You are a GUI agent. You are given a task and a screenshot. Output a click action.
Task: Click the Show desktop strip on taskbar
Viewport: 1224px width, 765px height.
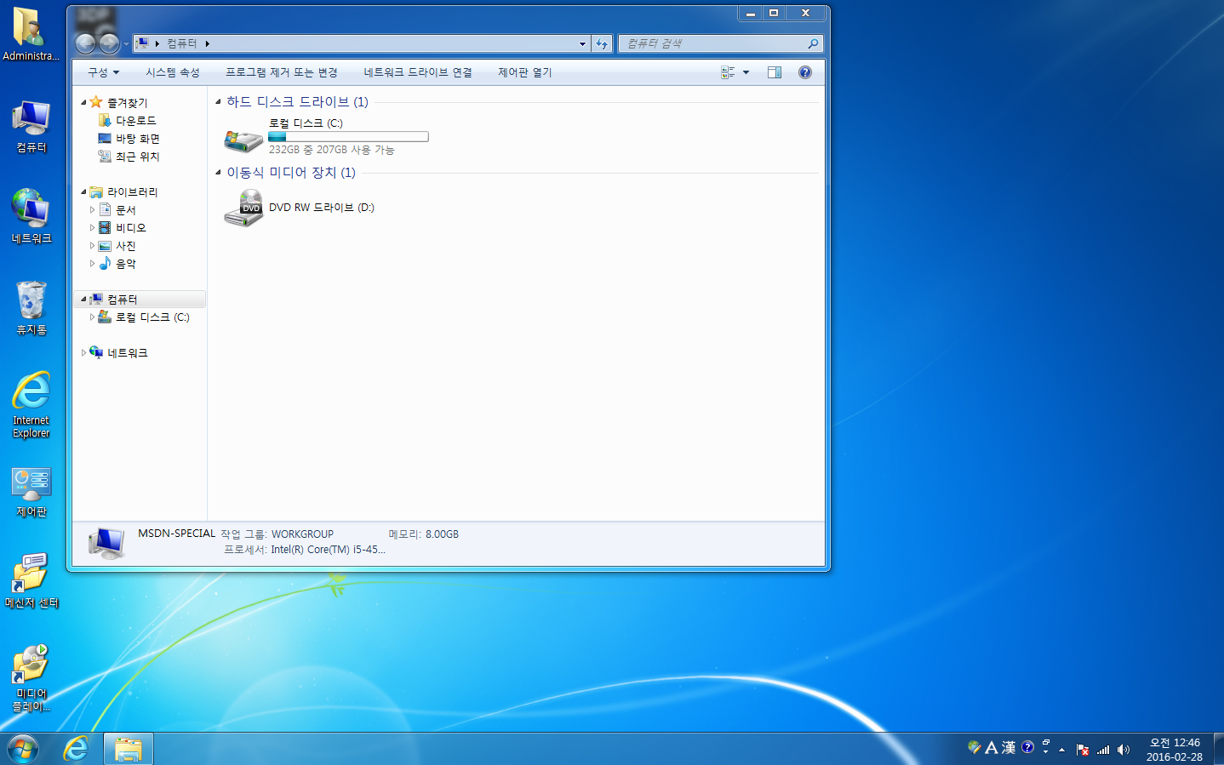point(1218,749)
